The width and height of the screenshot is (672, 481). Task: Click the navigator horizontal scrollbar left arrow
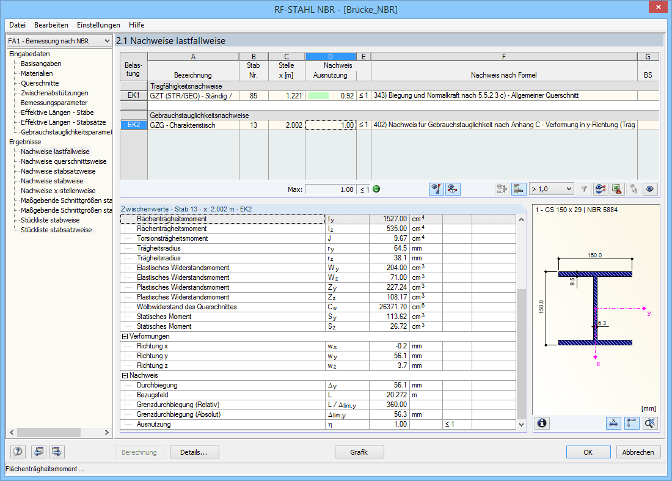coord(12,433)
